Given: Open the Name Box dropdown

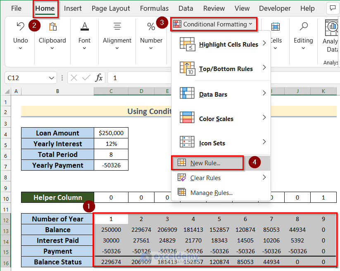Looking at the screenshot, I should pos(52,78).
